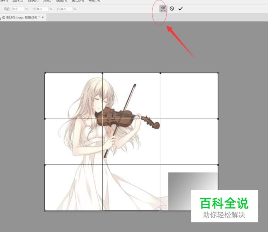Click the upper control point on the left warp edge
Screen dimensions: 268x232
(45, 119)
